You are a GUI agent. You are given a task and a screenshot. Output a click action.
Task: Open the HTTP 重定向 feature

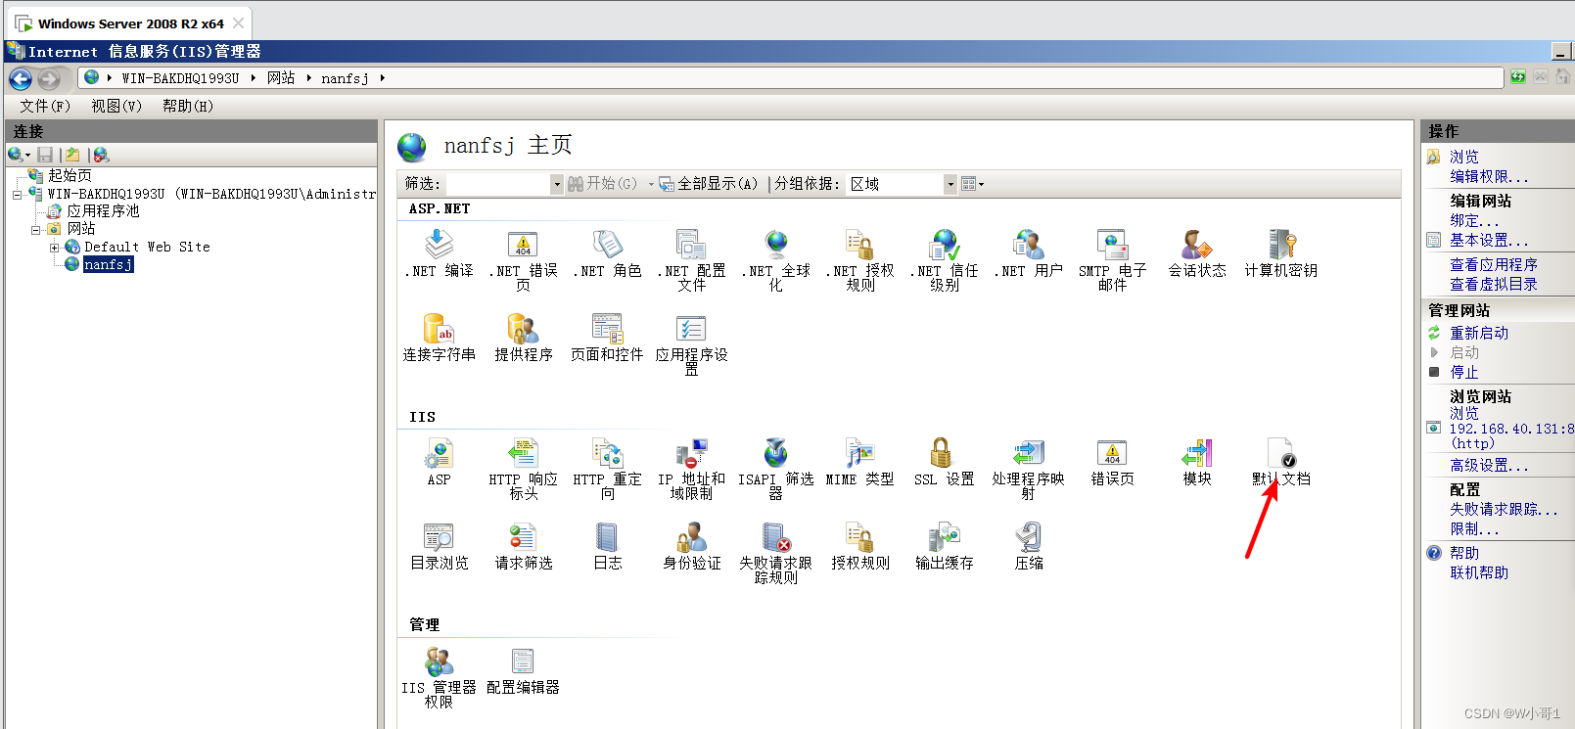click(607, 469)
